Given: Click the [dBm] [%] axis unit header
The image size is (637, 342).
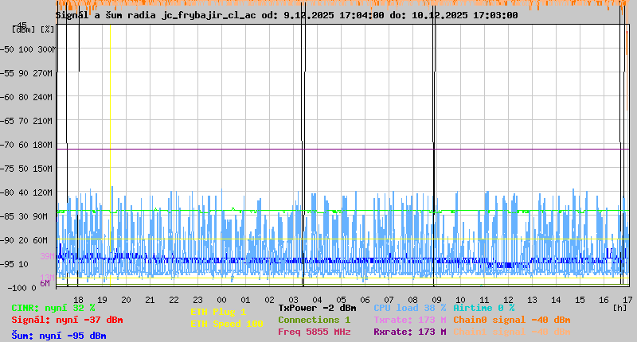Looking at the screenshot, I should [x=33, y=29].
